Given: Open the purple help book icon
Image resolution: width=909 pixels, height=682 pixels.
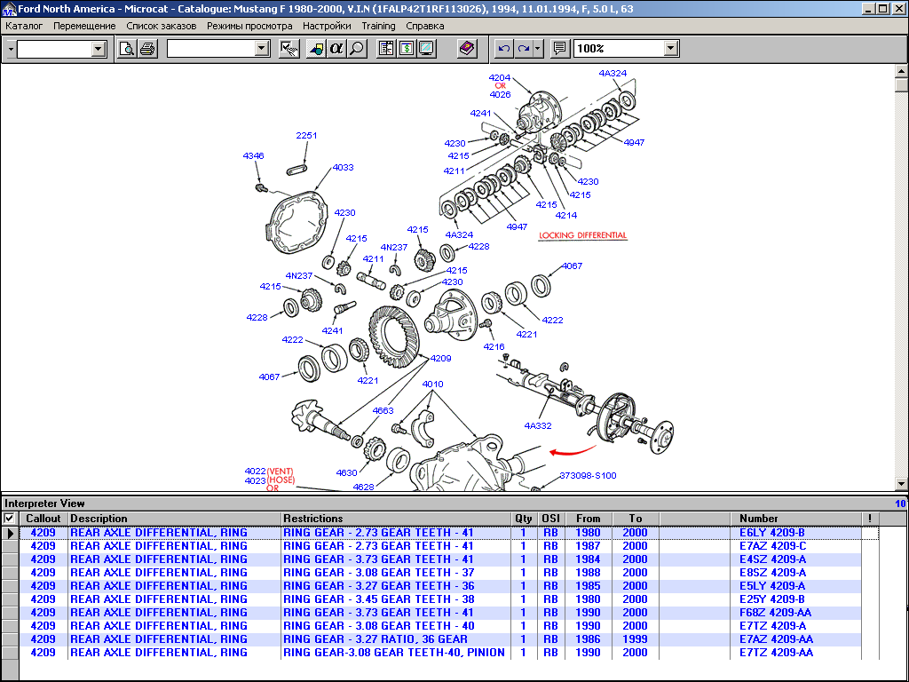Looking at the screenshot, I should (x=467, y=49).
